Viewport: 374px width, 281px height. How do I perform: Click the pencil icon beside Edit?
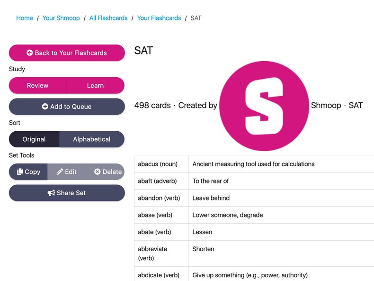click(x=60, y=172)
